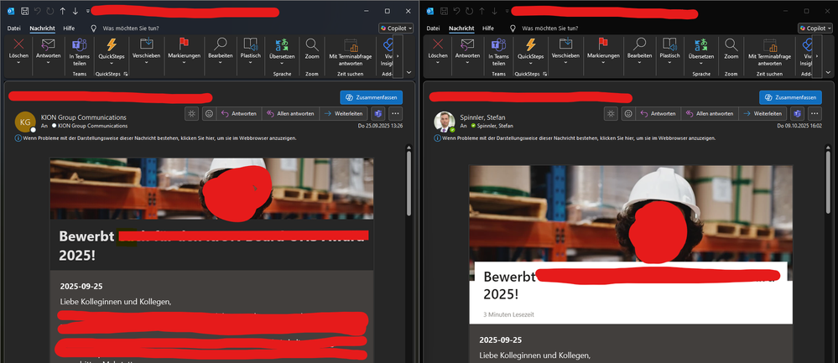Toggle background sun icon in KION Group email
Viewport: 838px width, 363px height.
click(191, 113)
